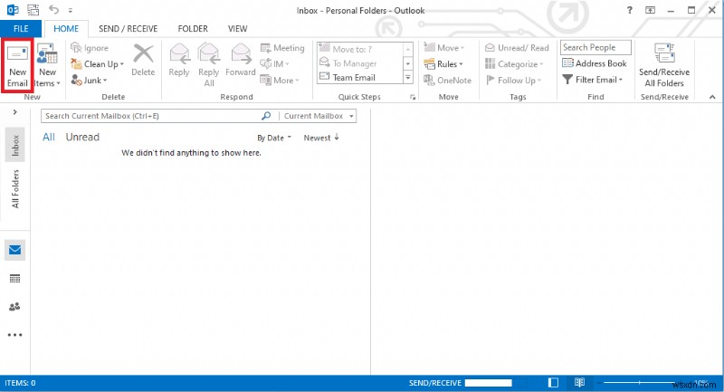The height and width of the screenshot is (392, 724).
Task: Select the To Manager quick step
Action: (359, 63)
